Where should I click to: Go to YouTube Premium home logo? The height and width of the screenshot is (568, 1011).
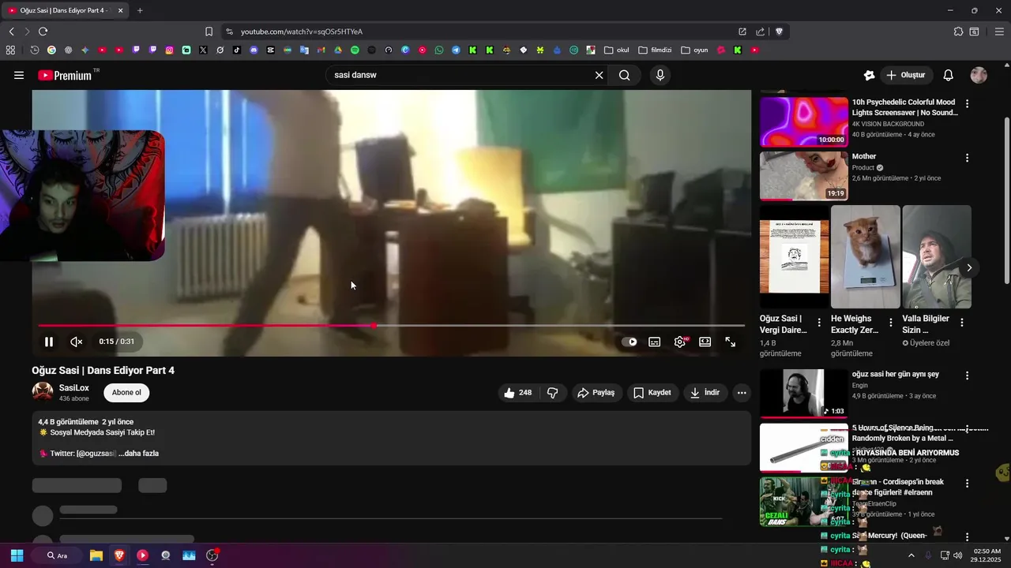click(x=66, y=75)
